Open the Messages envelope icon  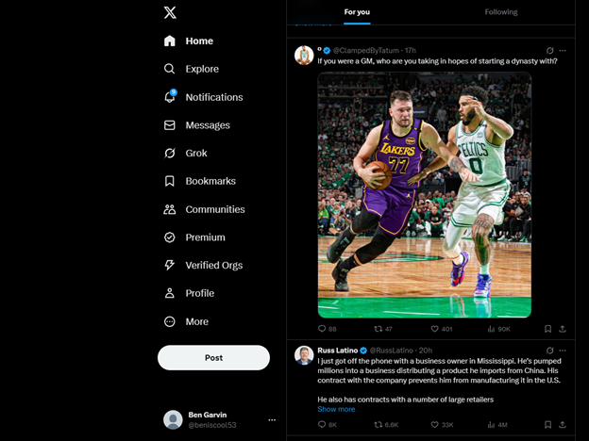pyautogui.click(x=169, y=125)
